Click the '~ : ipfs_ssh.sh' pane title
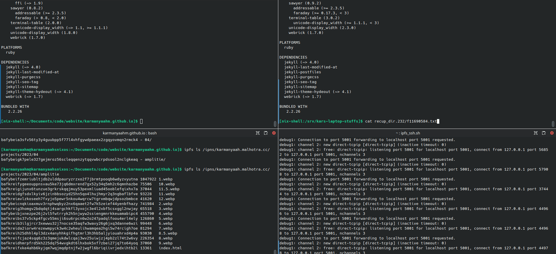The height and width of the screenshot is (254, 556). (408, 133)
